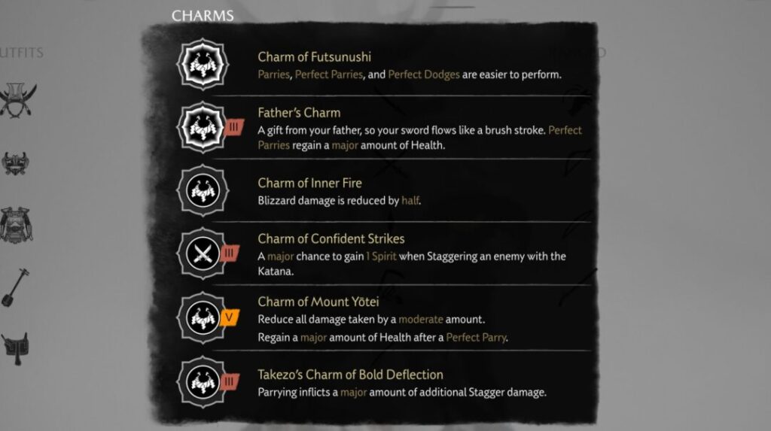Select the Father's Charm icon
The height and width of the screenshot is (431, 771).
click(x=203, y=127)
